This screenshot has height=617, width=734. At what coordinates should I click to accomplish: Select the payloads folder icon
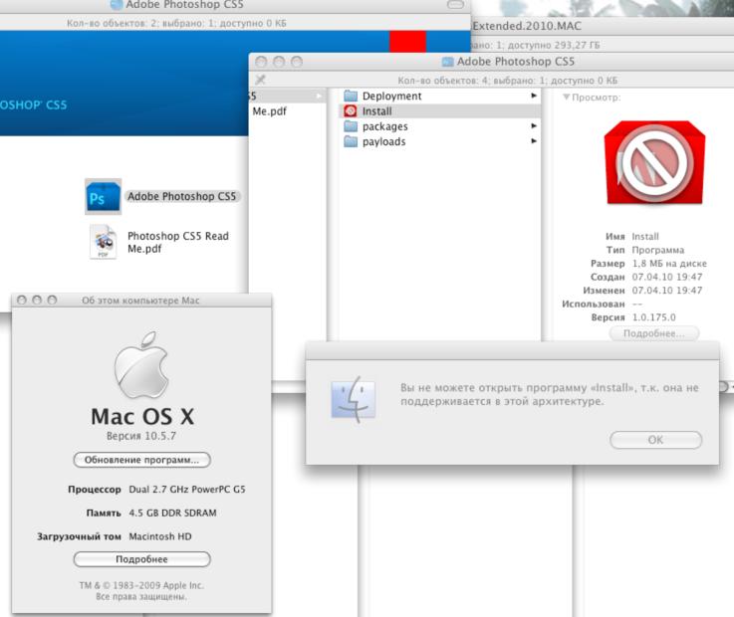click(351, 141)
